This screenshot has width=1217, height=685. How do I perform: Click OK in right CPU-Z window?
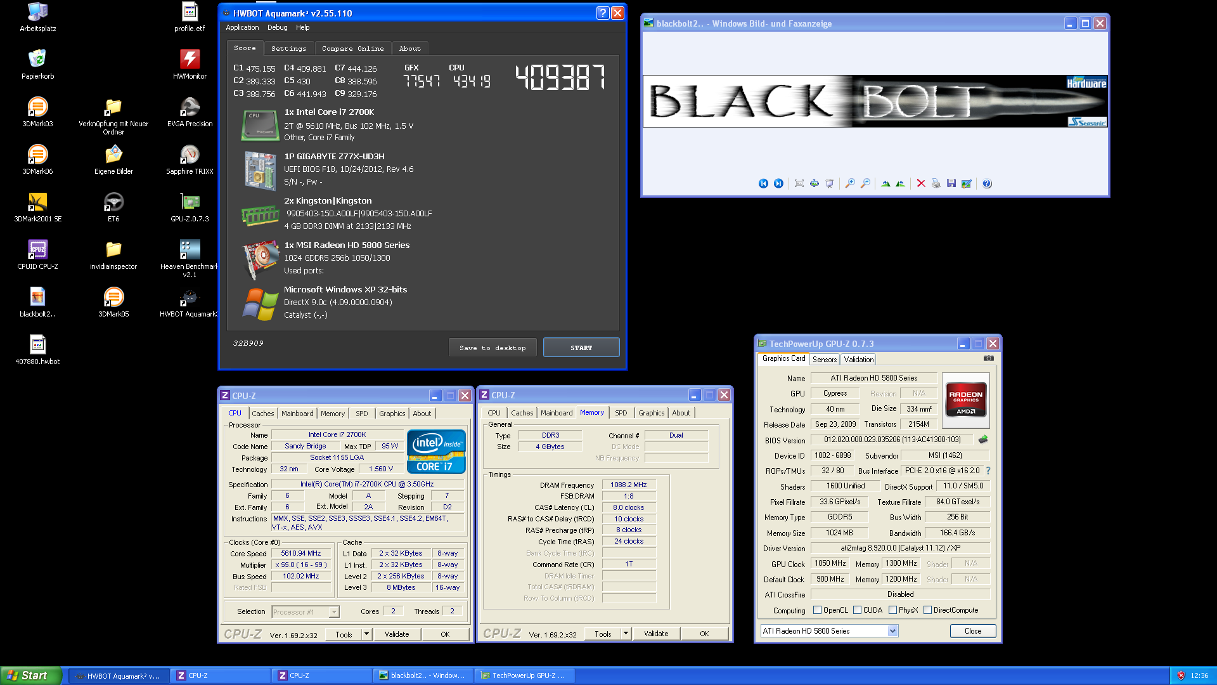coord(704,634)
